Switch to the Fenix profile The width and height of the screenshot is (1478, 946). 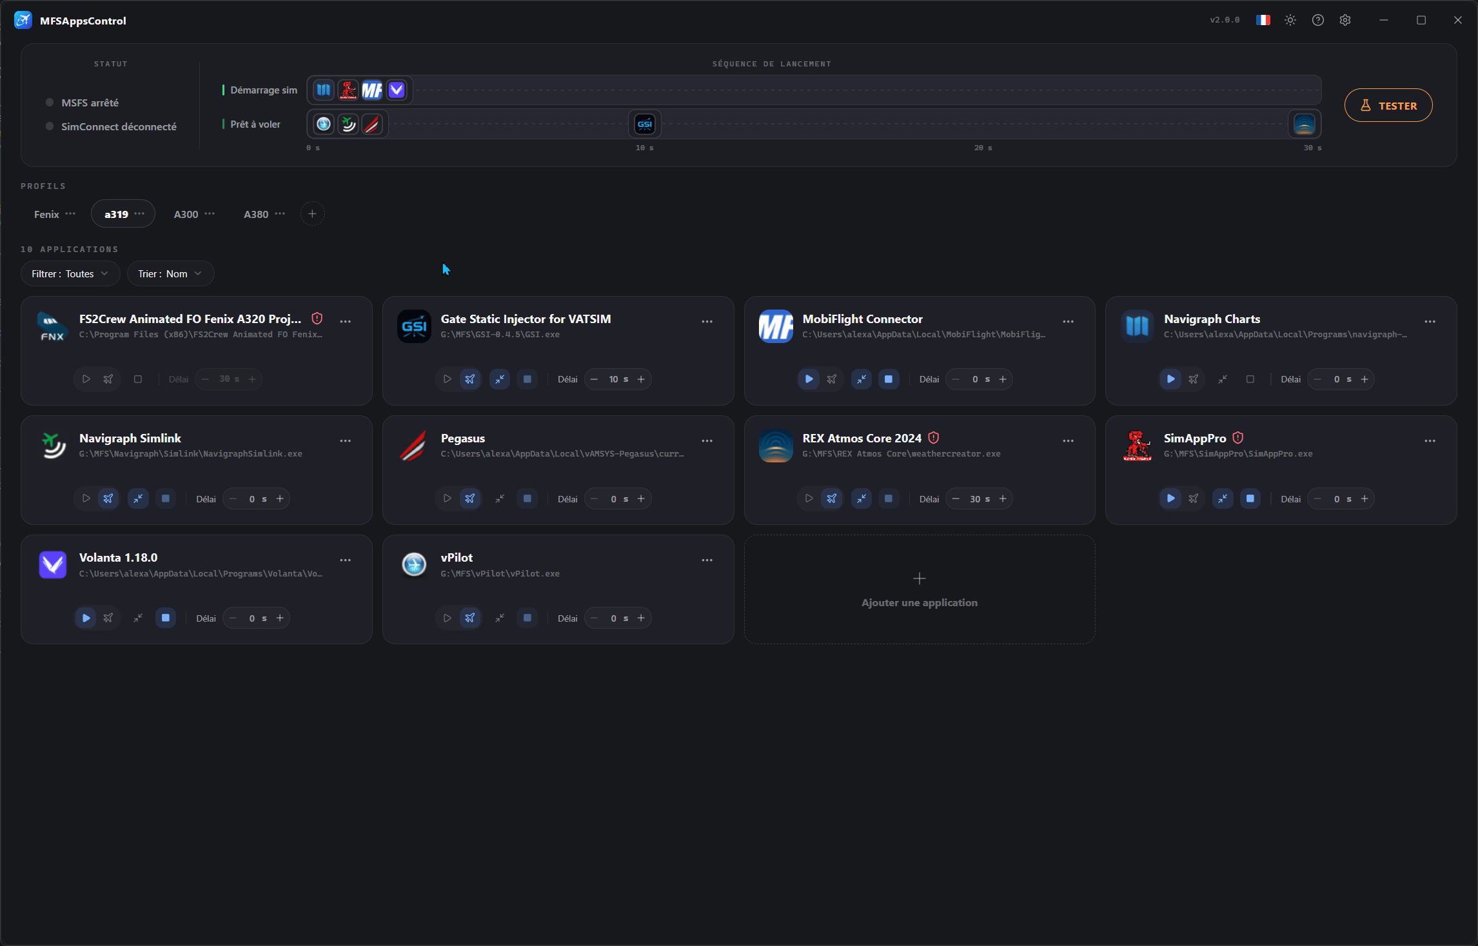click(46, 214)
